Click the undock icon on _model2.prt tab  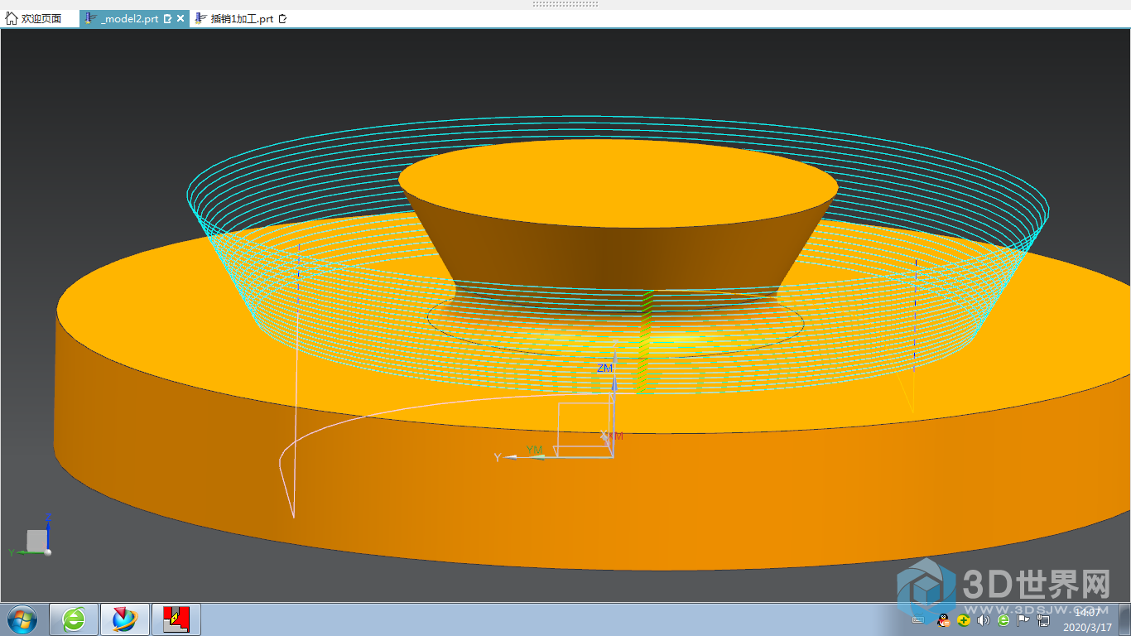coord(168,18)
